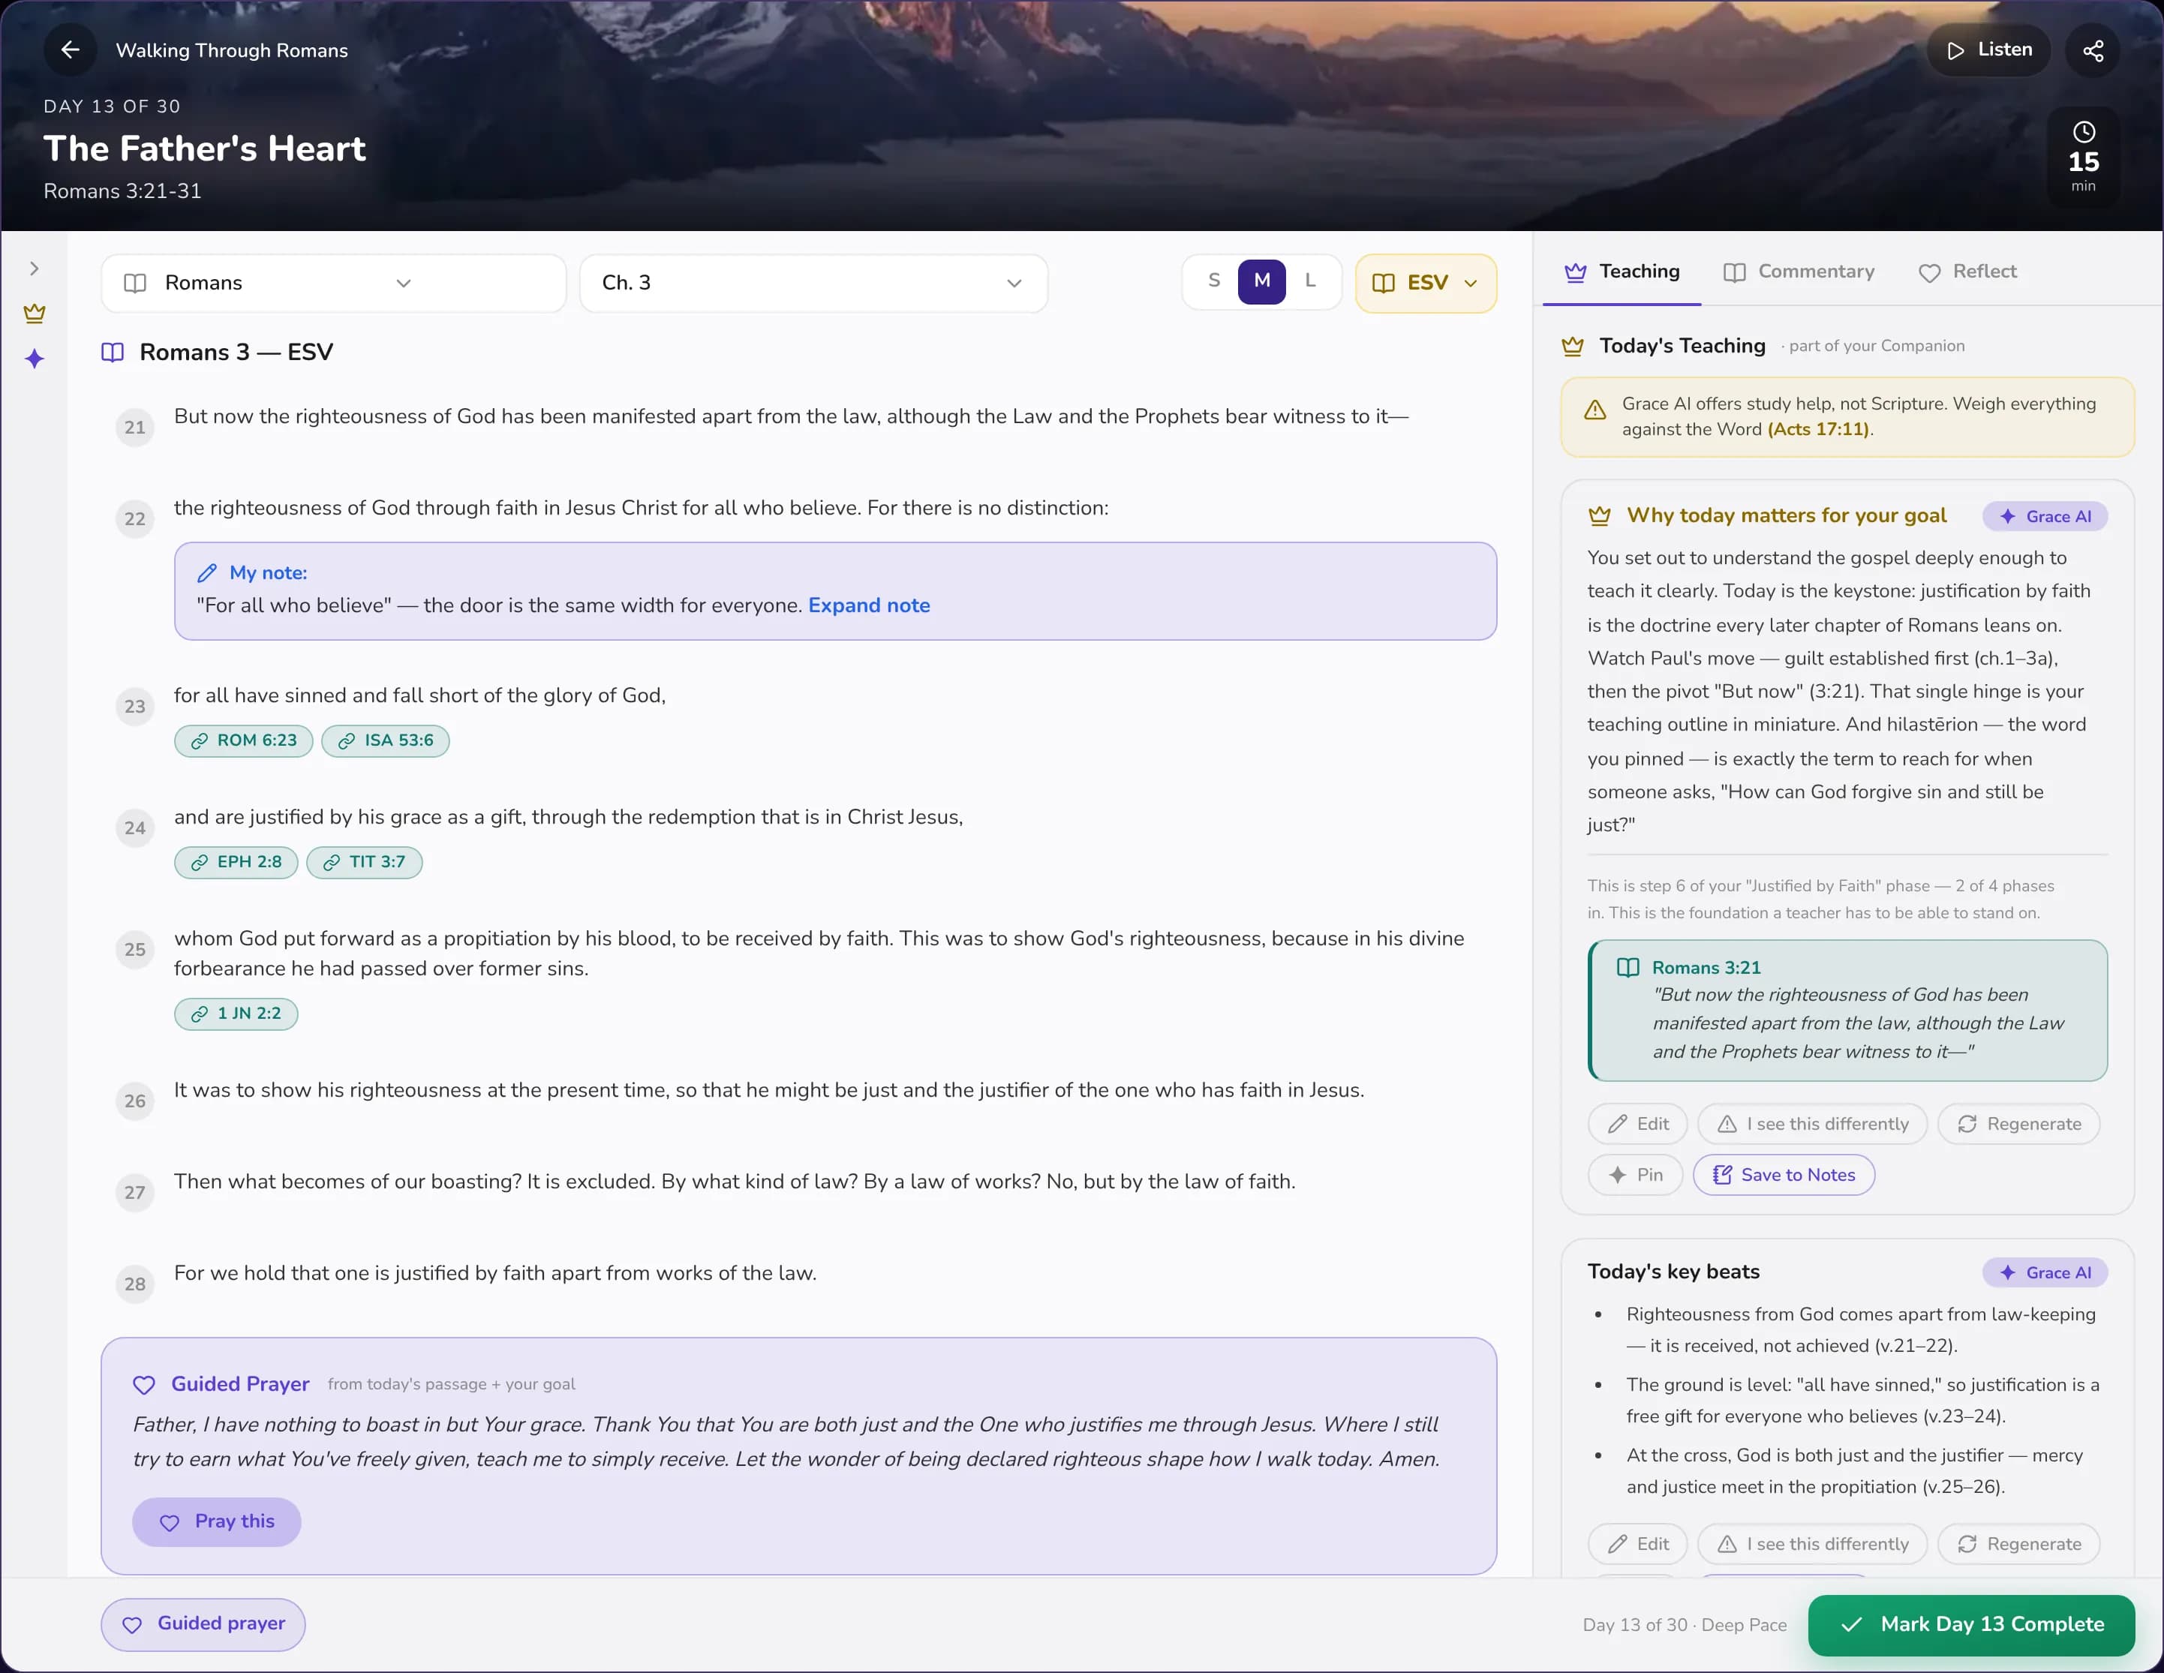Screen dimensions: 2164x1673
Task: Select verse number 26
Action: tap(135, 1101)
